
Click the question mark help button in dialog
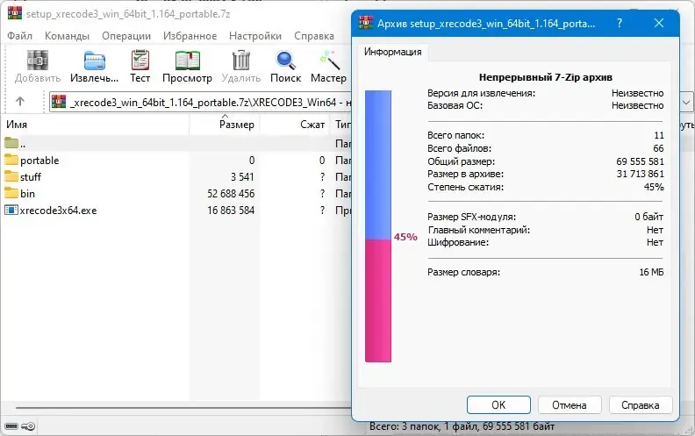pos(620,23)
